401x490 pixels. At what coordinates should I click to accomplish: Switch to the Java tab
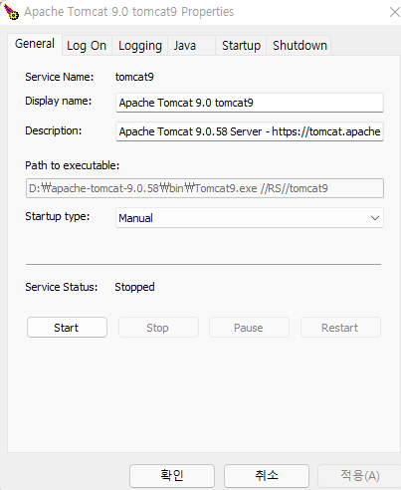(x=191, y=46)
